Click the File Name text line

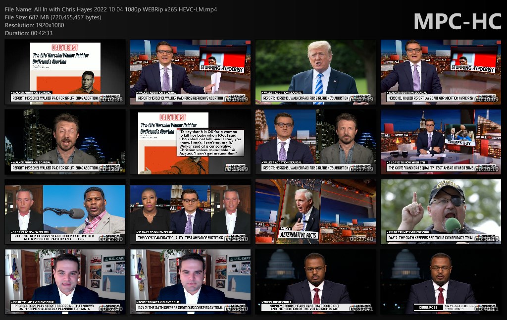click(x=111, y=9)
